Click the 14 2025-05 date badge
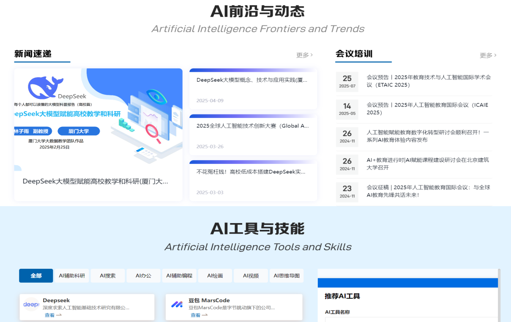The width and height of the screenshot is (511, 322). [x=347, y=109]
